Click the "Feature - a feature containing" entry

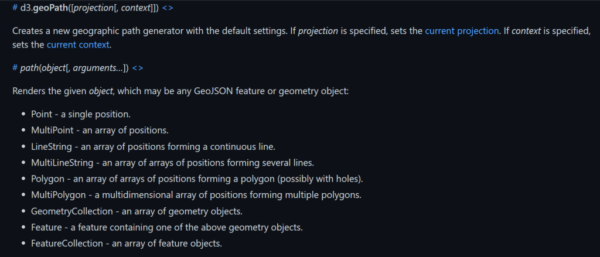tap(167, 227)
